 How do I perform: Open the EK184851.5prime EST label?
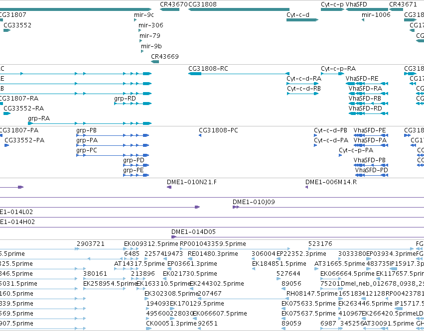(280, 264)
